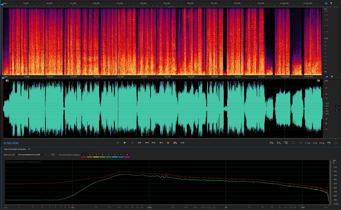The width and height of the screenshot is (341, 210).
Task: Click the skip selection icon after Loop
Action: pos(182,143)
